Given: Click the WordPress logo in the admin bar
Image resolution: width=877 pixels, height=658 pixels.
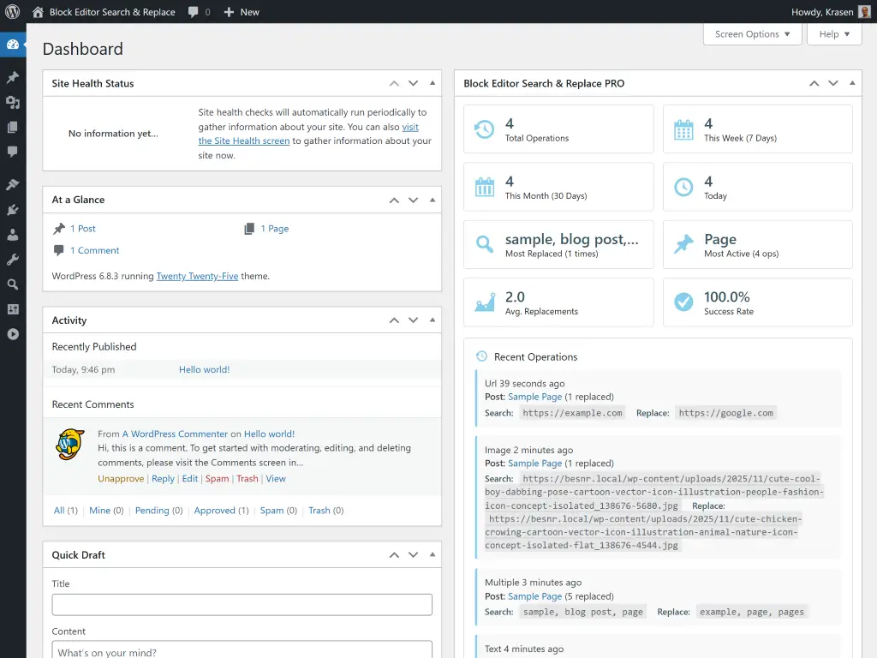Looking at the screenshot, I should tap(10, 11).
